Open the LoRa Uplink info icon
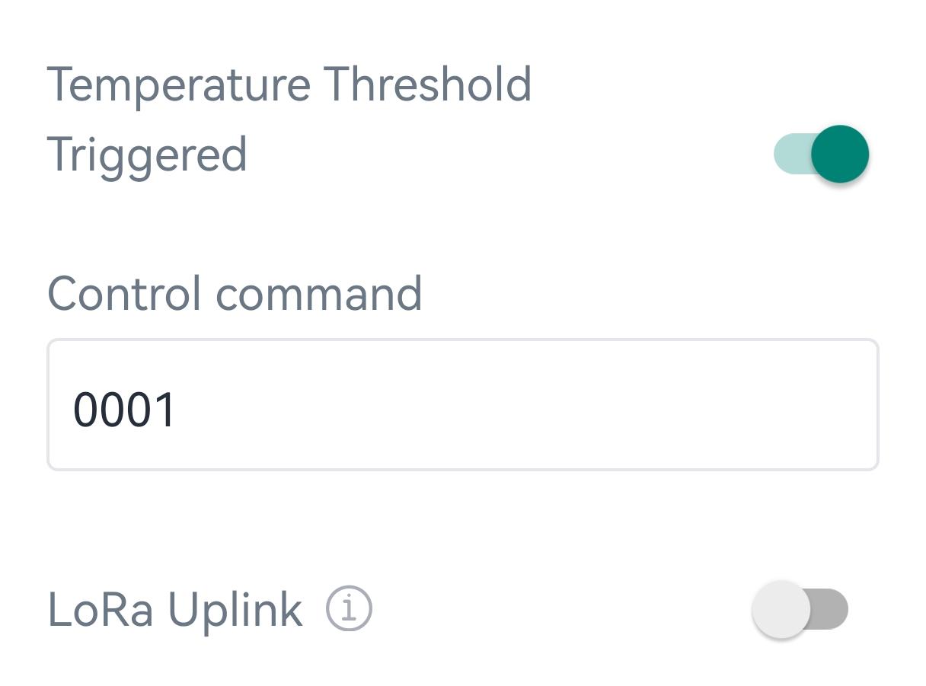 pos(349,609)
